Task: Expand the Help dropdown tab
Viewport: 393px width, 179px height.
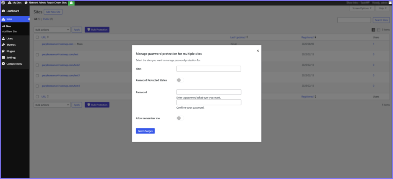Action: [x=383, y=8]
